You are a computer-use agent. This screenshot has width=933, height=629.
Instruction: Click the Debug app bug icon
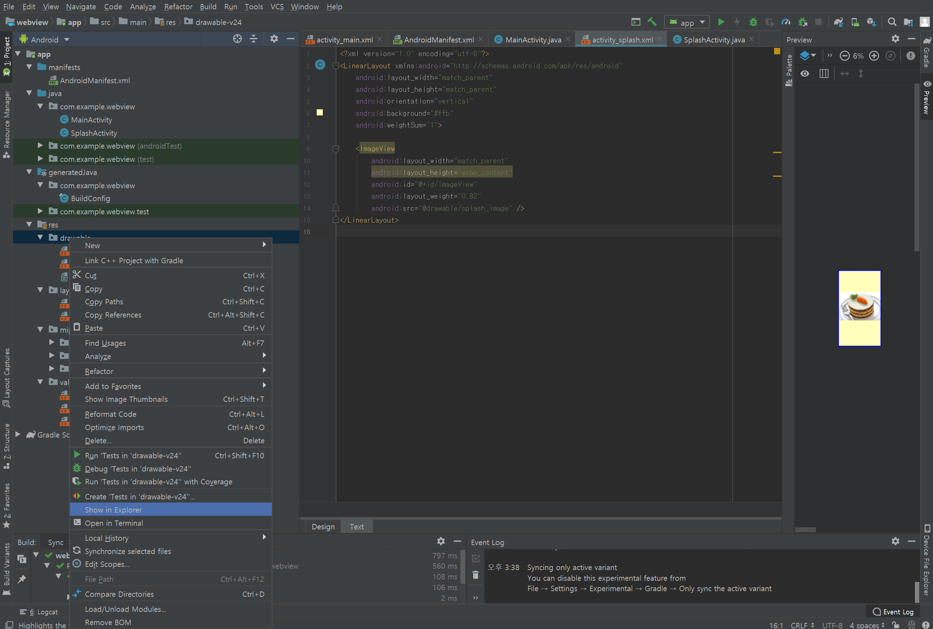coord(753,22)
